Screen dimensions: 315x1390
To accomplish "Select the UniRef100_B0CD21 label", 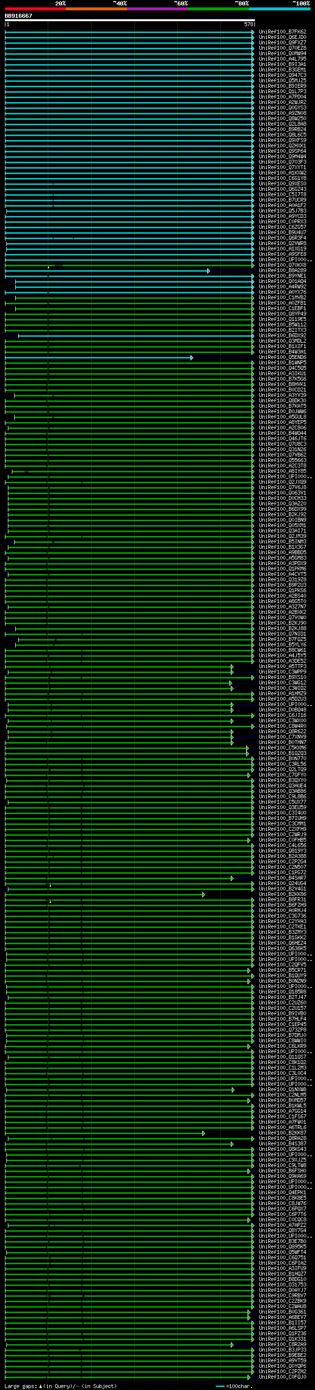I will click(x=283, y=390).
